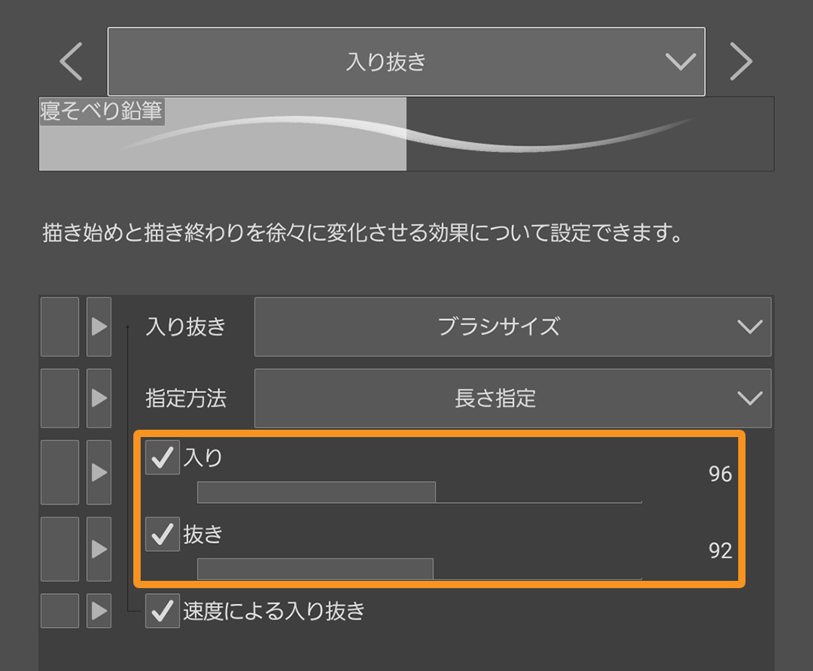Viewport: 813px width, 671px height.
Task: Toggle 速度による入り抜き checkbox
Action: (x=163, y=611)
